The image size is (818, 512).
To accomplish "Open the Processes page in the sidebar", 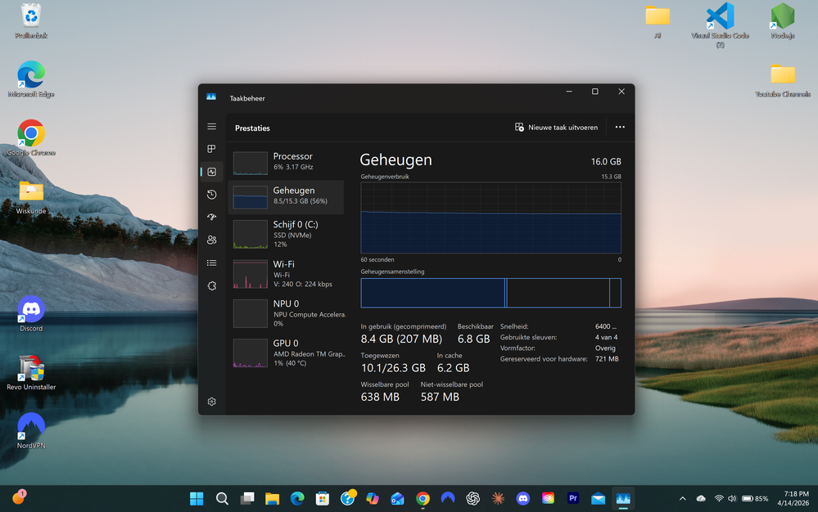I will pyautogui.click(x=211, y=149).
